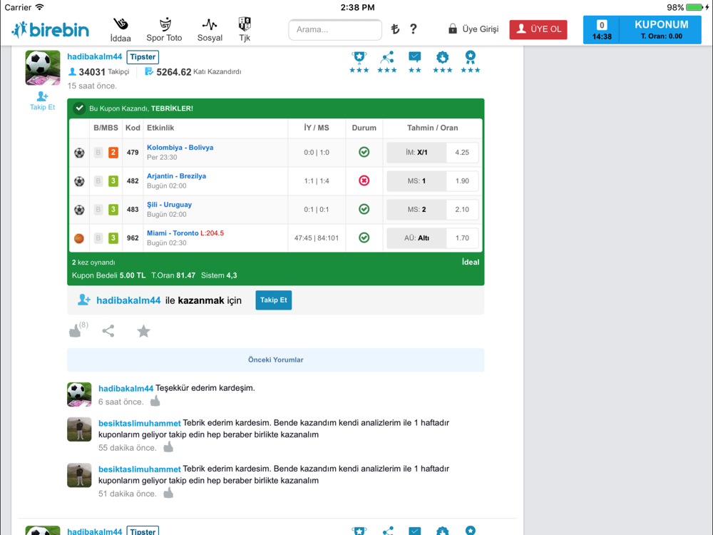Tap the Turkish lira currency icon
713x535 pixels.
pyautogui.click(x=395, y=29)
